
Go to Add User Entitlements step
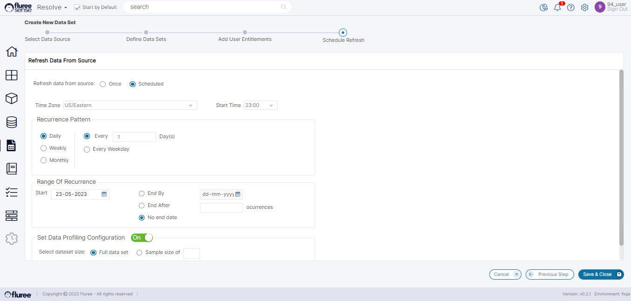[245, 33]
